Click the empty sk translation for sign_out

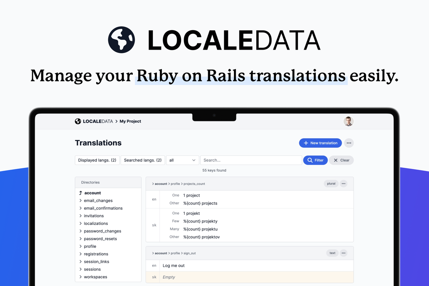click(x=169, y=277)
